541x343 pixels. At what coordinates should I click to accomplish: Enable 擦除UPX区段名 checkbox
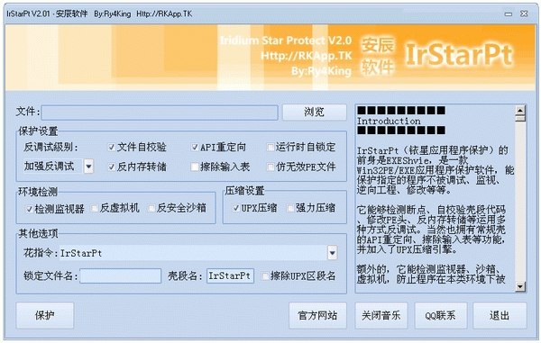[265, 275]
